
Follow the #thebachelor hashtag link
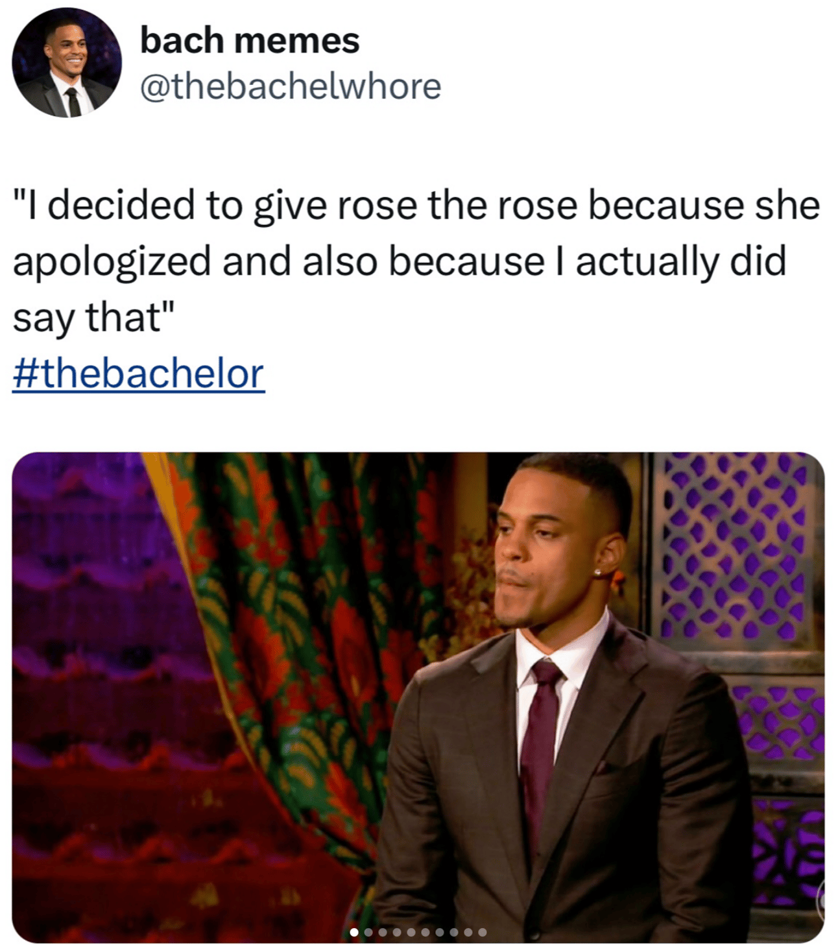click(138, 374)
